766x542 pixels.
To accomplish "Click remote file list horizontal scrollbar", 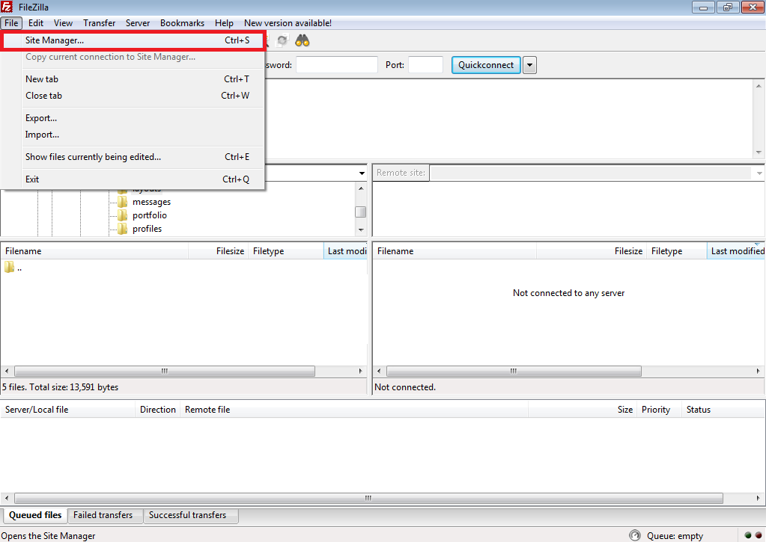I will 514,372.
